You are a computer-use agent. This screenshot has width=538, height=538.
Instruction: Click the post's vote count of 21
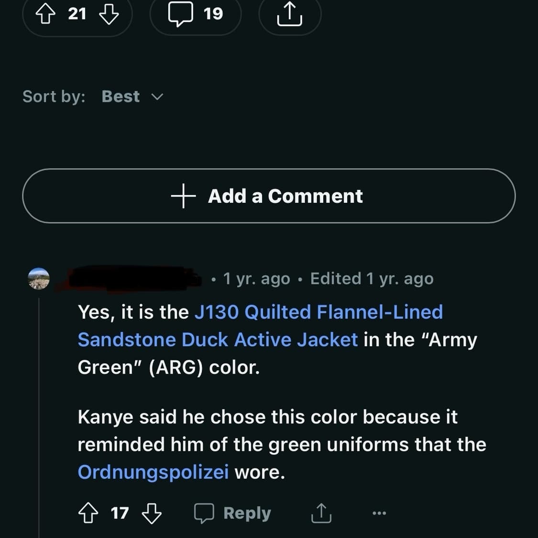pos(77,14)
